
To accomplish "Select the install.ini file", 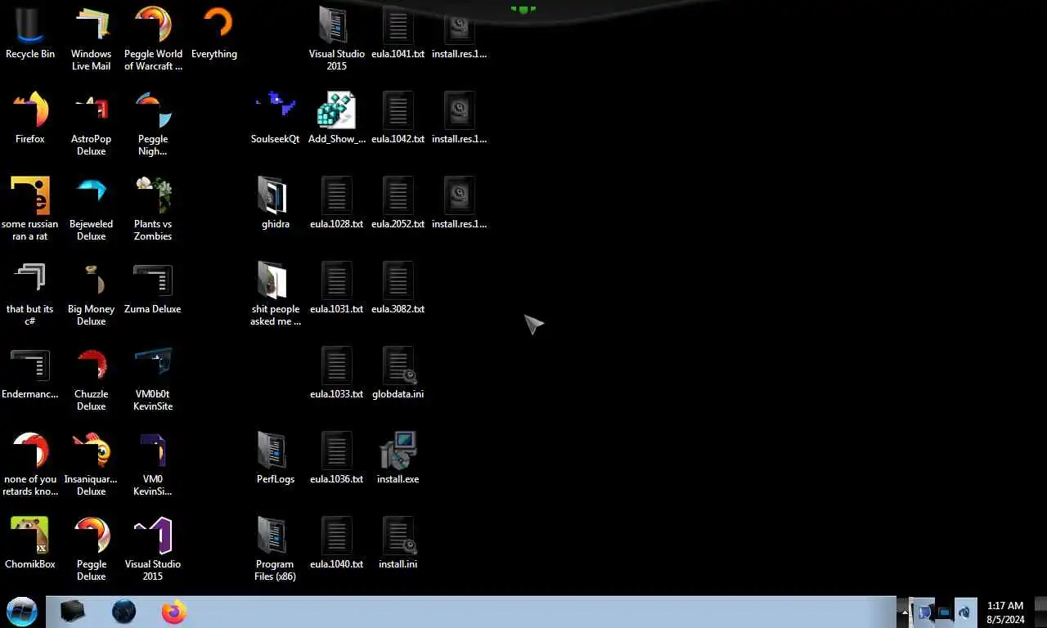I will [x=398, y=543].
